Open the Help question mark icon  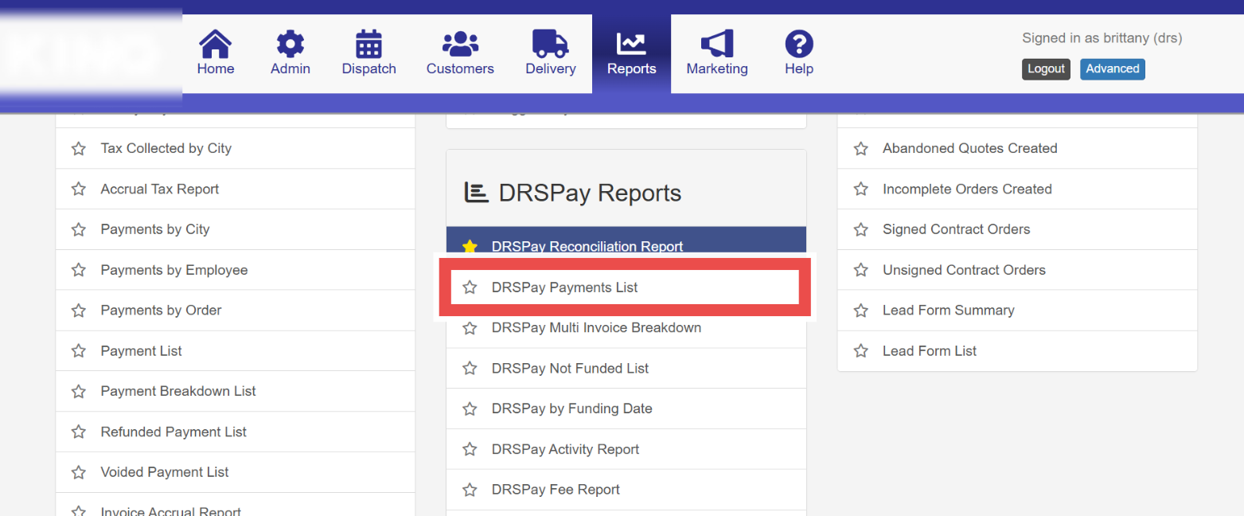799,44
